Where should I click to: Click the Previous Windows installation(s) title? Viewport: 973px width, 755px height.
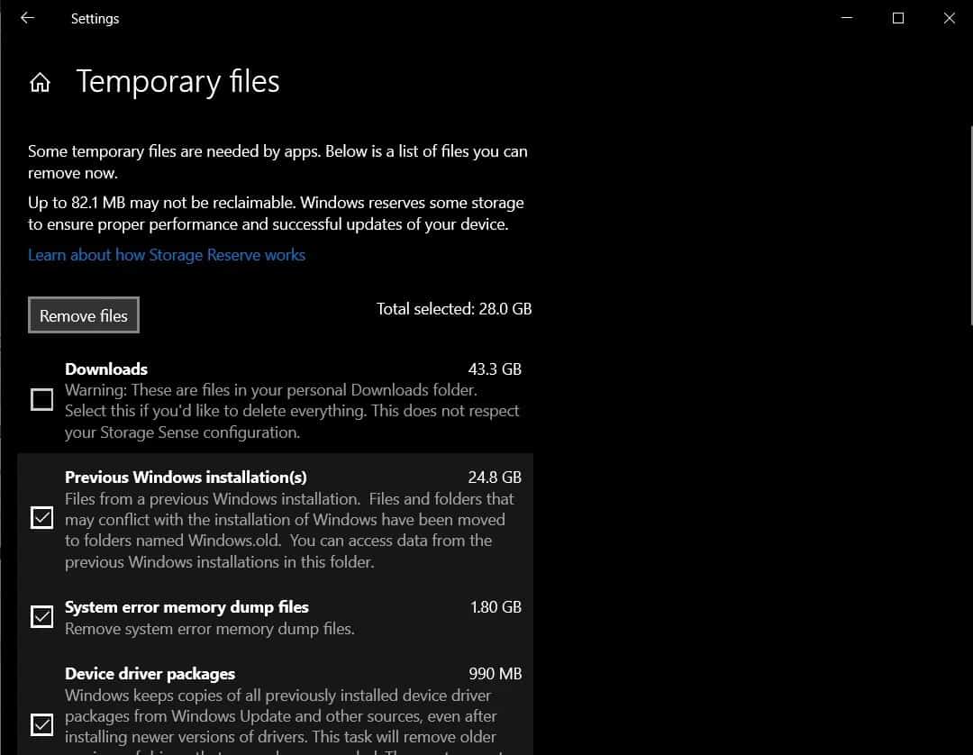coord(186,478)
